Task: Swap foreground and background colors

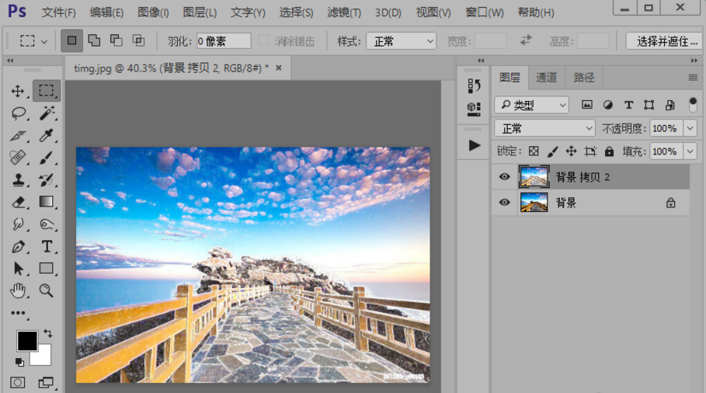Action: 47,333
